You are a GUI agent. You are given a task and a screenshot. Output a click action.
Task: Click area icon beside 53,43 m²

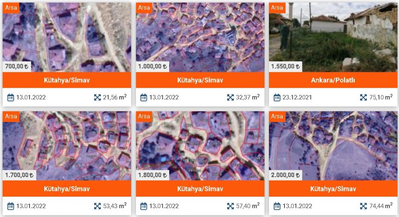coord(97,206)
